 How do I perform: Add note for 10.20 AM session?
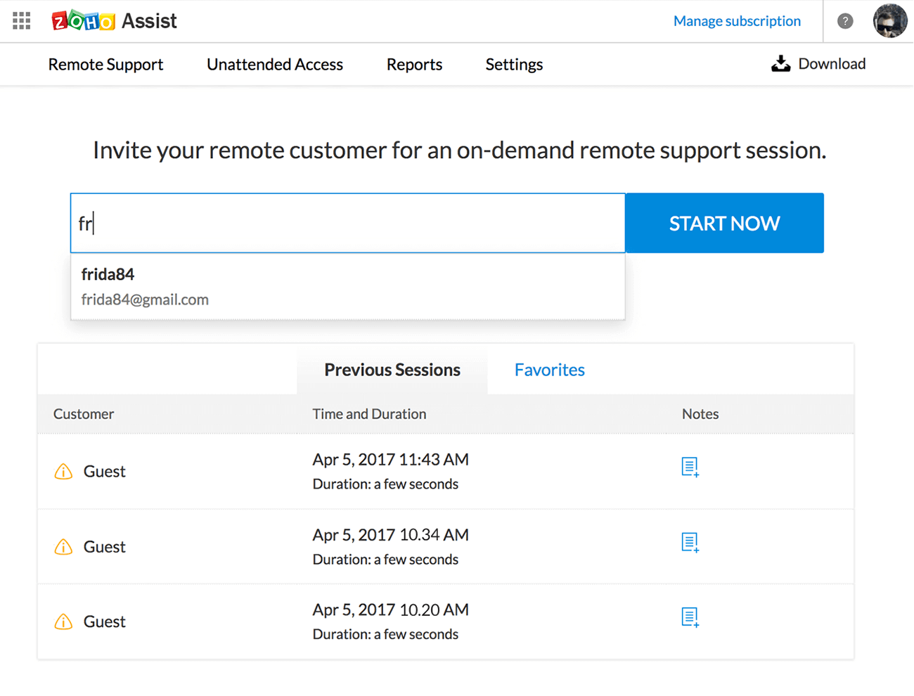pos(690,617)
